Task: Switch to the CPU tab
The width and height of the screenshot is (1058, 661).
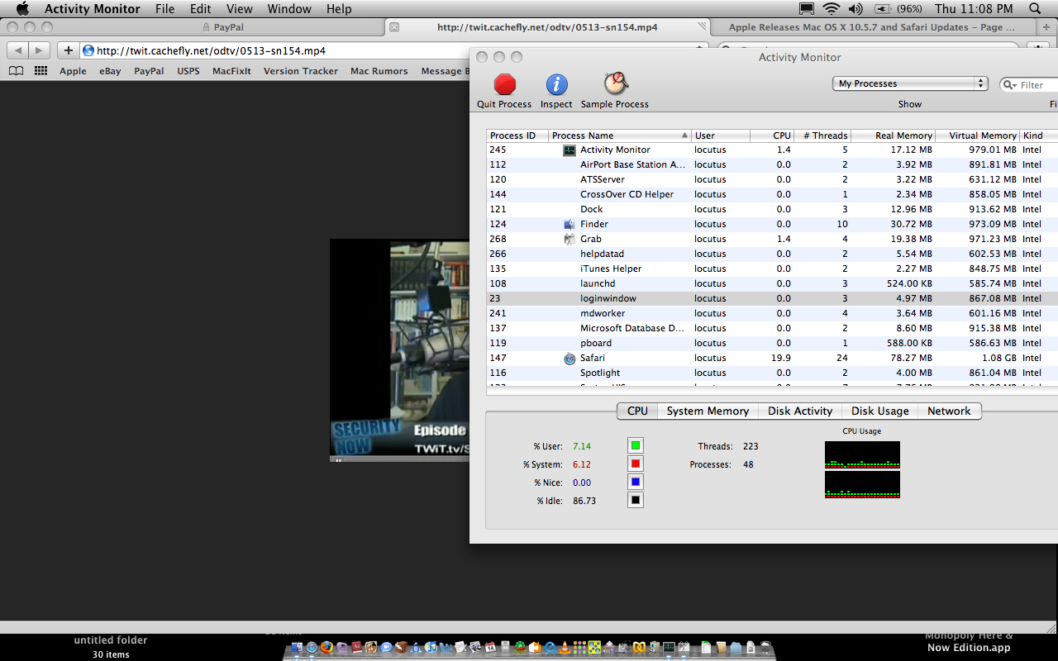Action: (637, 411)
